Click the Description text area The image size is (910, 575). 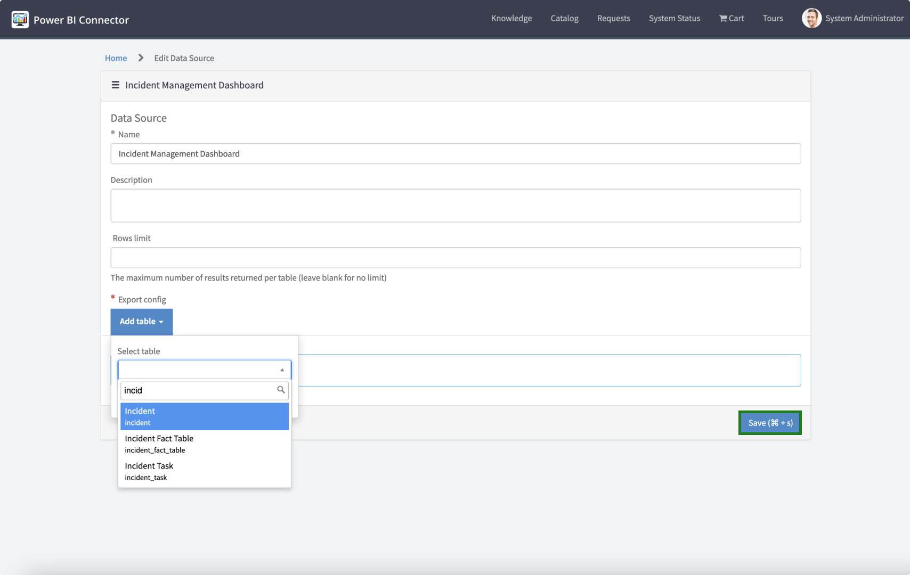coord(456,206)
